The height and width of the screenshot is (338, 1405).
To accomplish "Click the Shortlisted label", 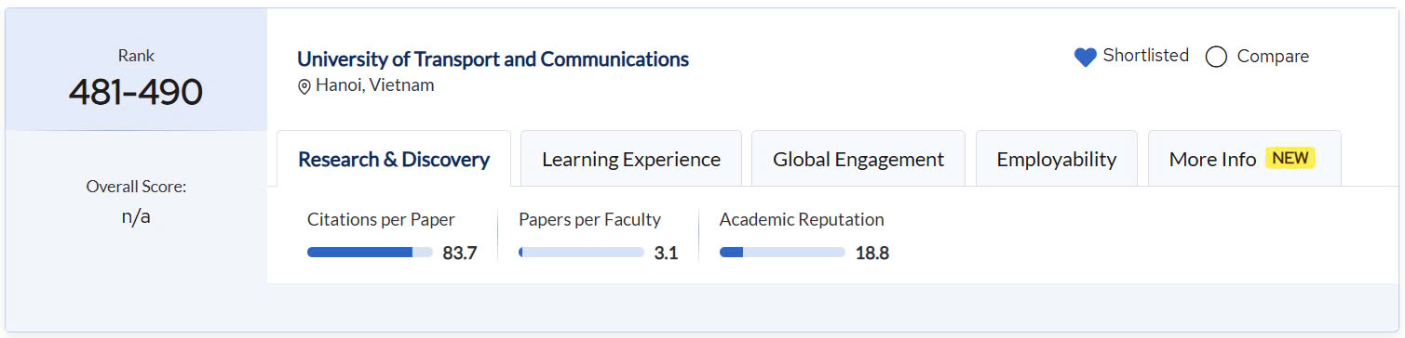I will pyautogui.click(x=1146, y=56).
